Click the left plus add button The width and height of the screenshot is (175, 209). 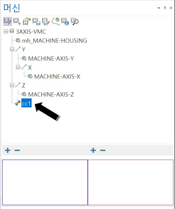tap(8, 150)
